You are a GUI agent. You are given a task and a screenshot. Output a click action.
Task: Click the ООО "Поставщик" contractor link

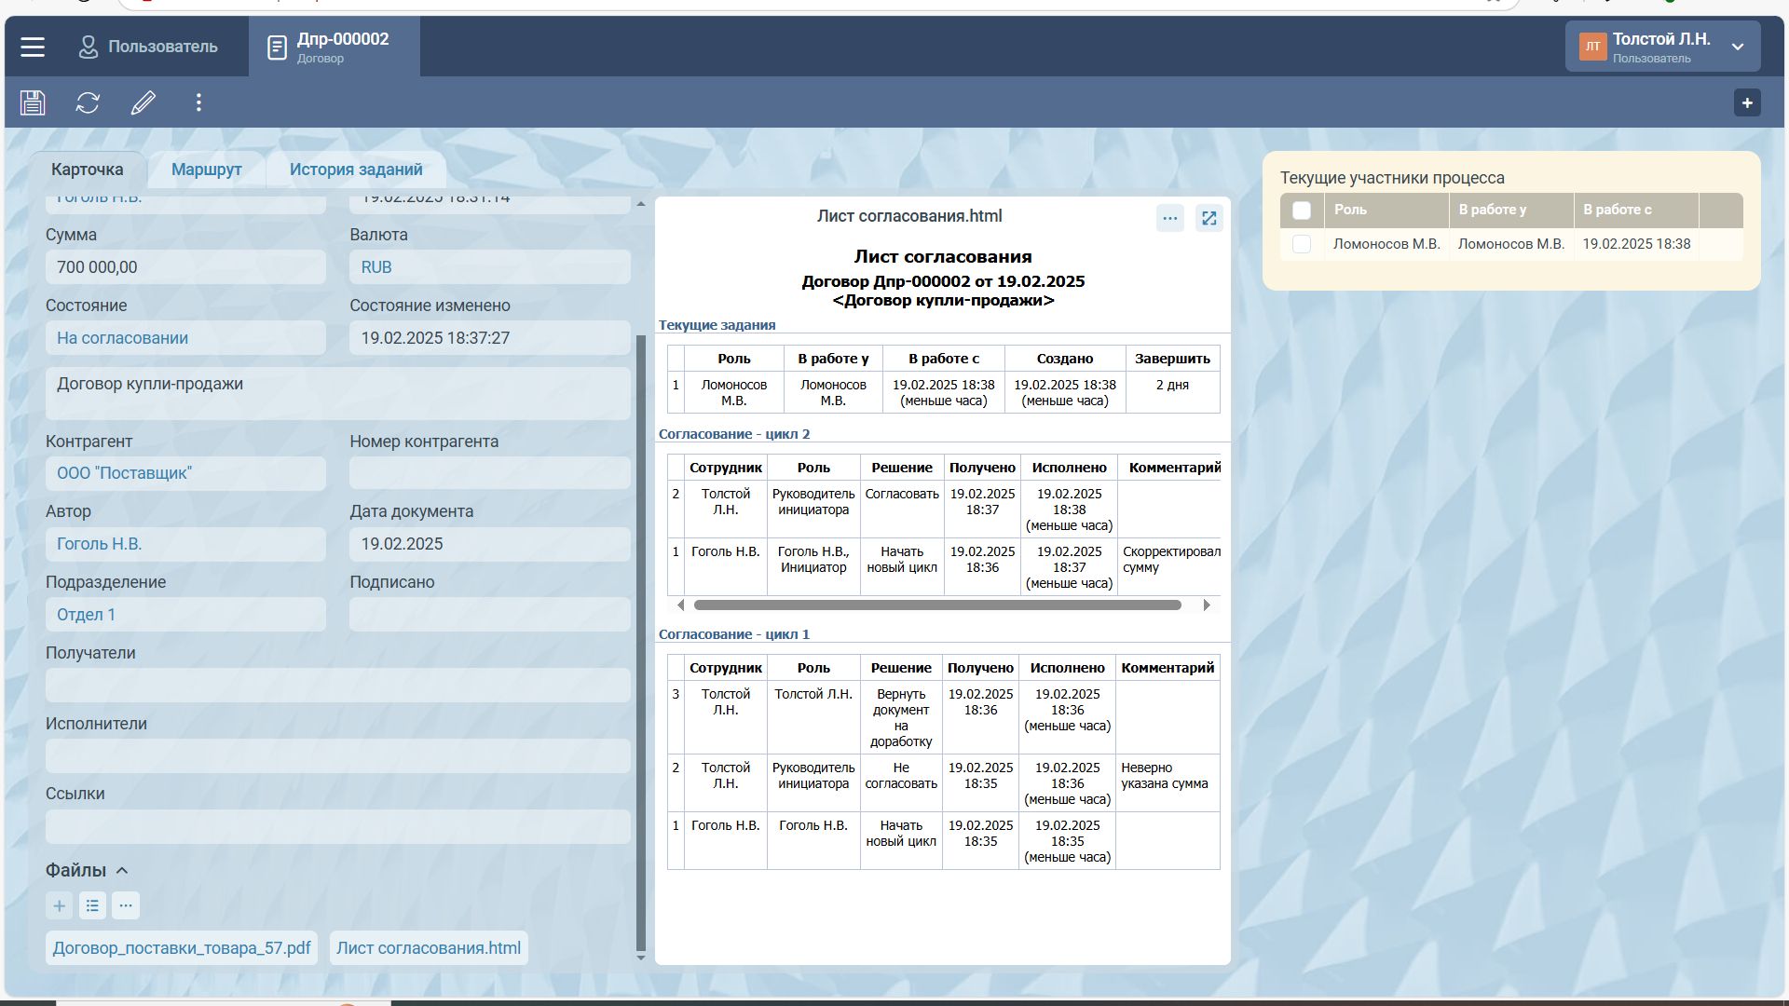tap(124, 473)
